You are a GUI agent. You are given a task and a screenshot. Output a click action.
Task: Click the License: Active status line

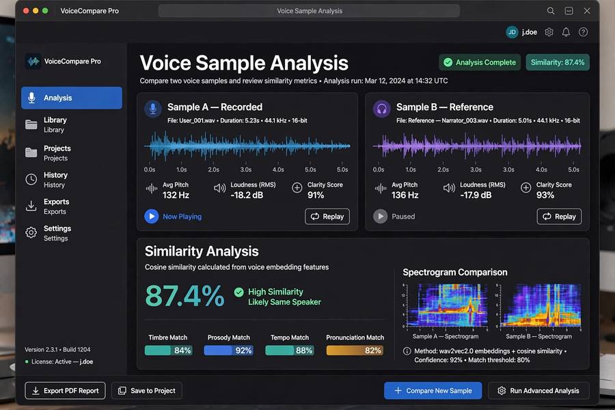point(59,361)
